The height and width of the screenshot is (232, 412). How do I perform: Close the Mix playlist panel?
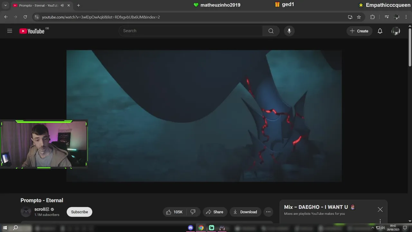click(x=380, y=209)
